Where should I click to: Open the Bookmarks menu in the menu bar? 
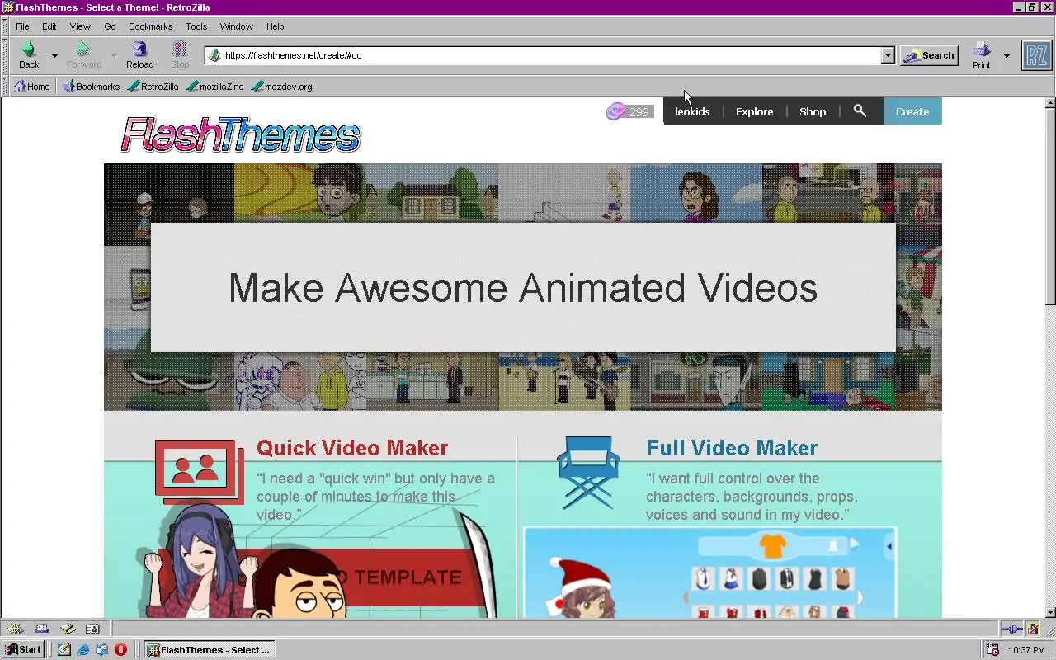[x=150, y=26]
